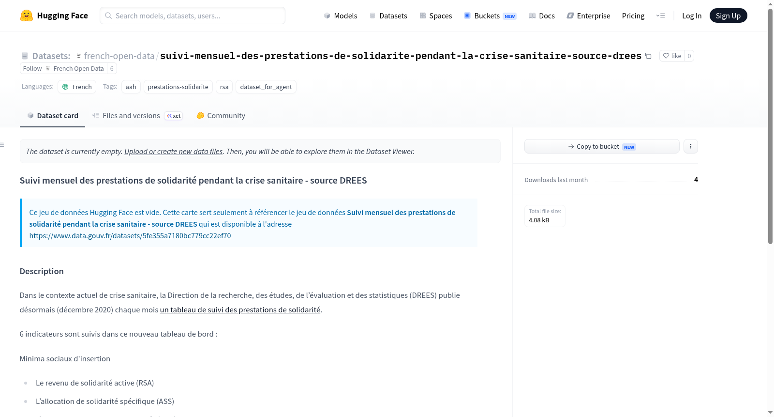Screen dimensions: 774x417
Task: Open the data.gouv.fr dataset link
Action: click(x=130, y=236)
